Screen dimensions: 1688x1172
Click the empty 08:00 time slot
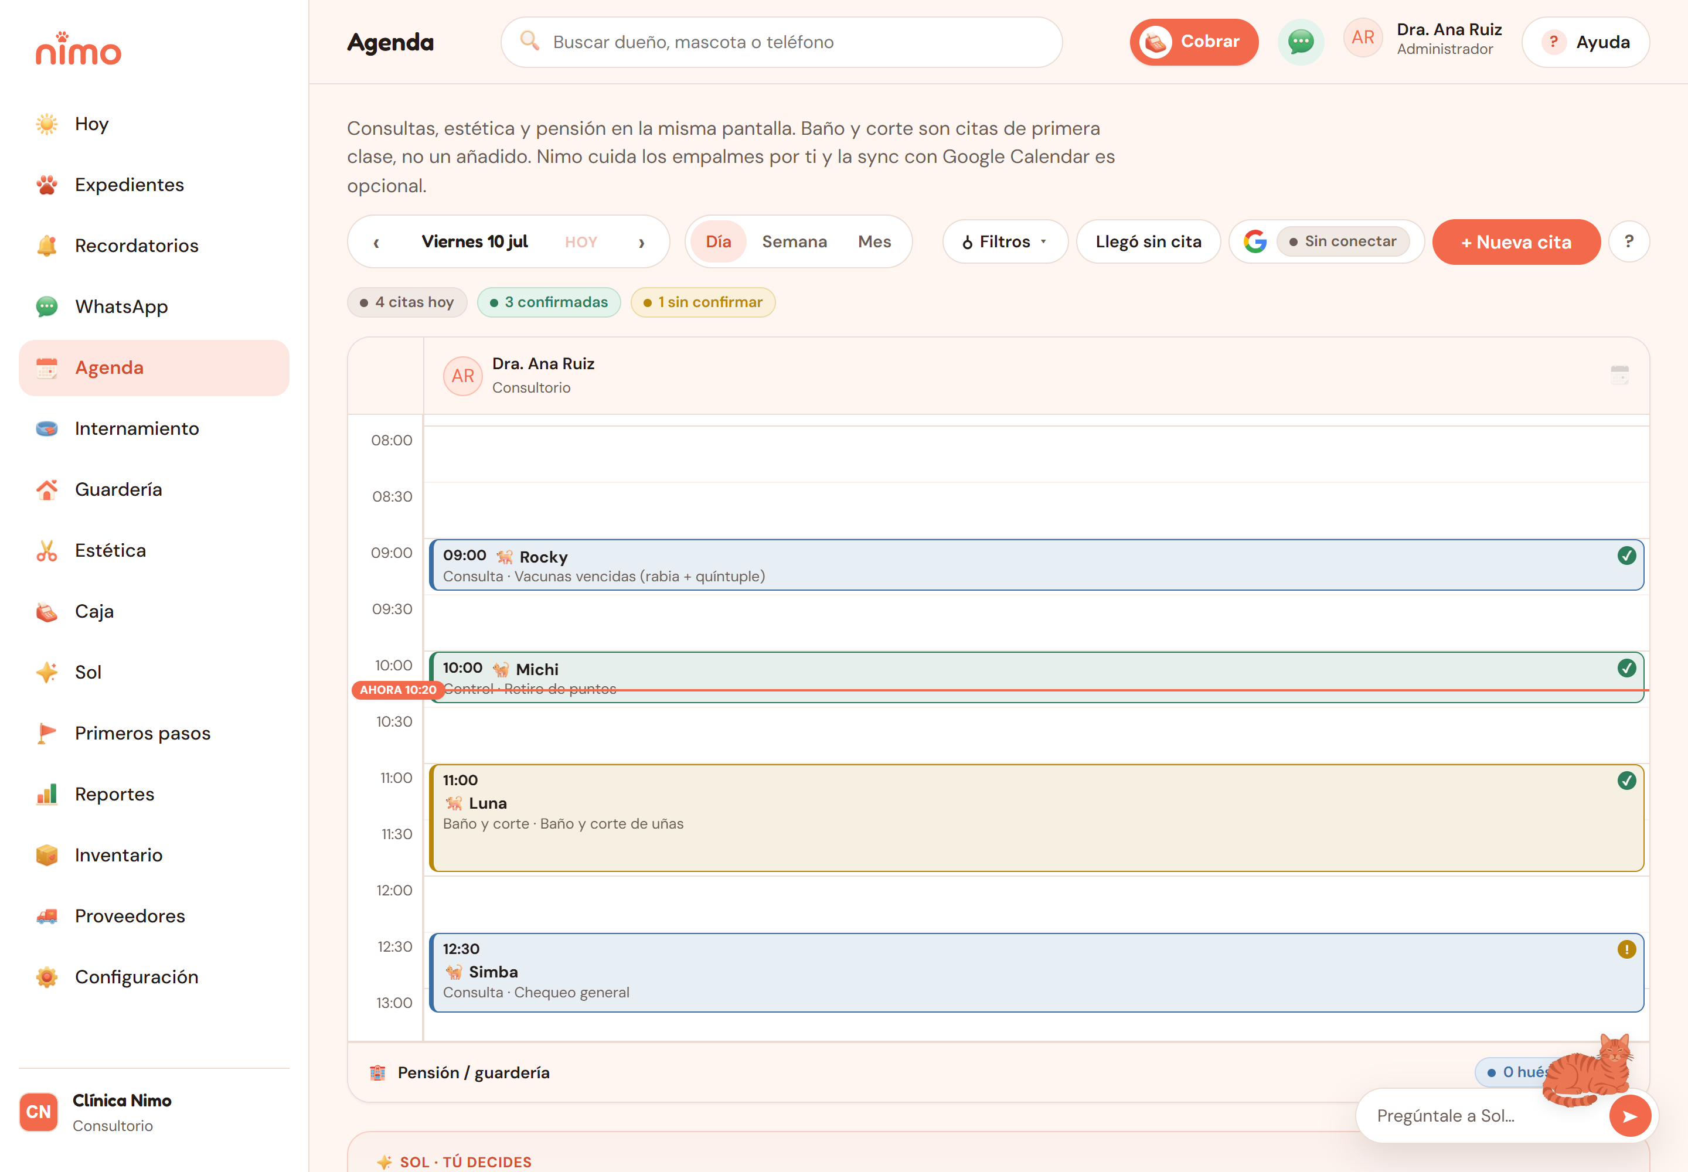coord(1036,454)
